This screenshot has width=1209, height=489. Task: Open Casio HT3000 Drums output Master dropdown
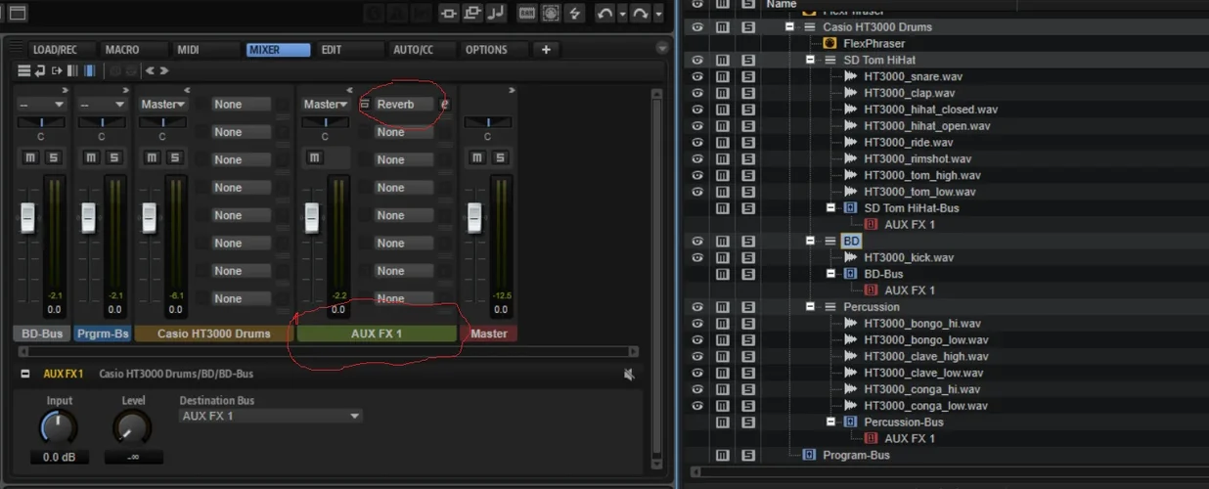161,105
